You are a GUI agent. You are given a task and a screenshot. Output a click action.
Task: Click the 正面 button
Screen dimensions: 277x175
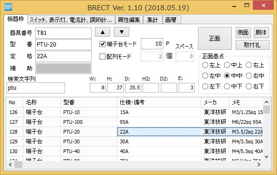click(215, 38)
